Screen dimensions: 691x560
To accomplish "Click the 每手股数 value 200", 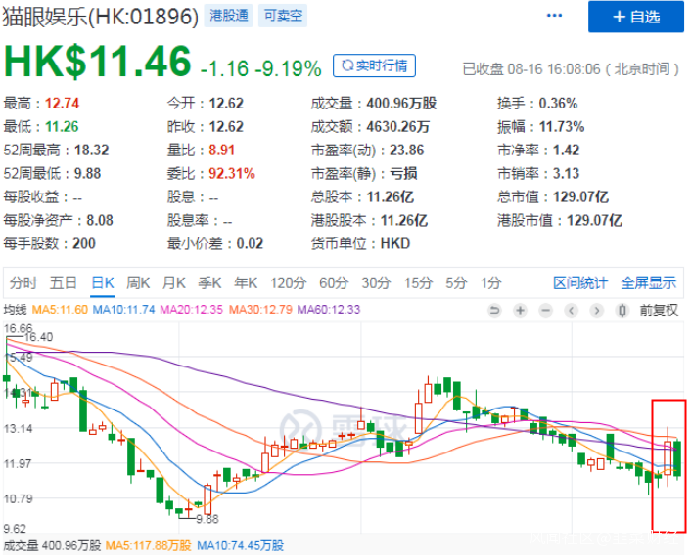I will (x=84, y=243).
